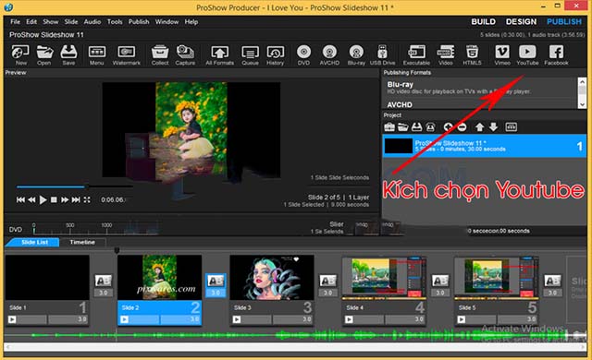Click the Executable publish icon
Image resolution: width=592 pixels, height=360 pixels.
(x=416, y=55)
